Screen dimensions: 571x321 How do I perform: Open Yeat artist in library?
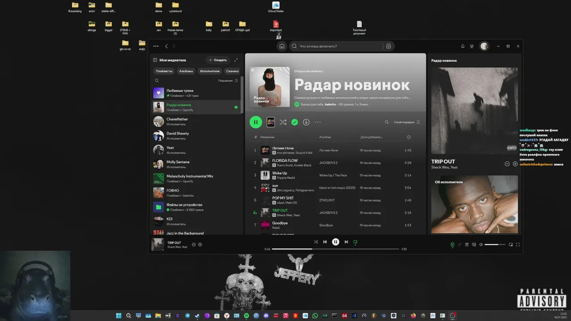(x=196, y=150)
